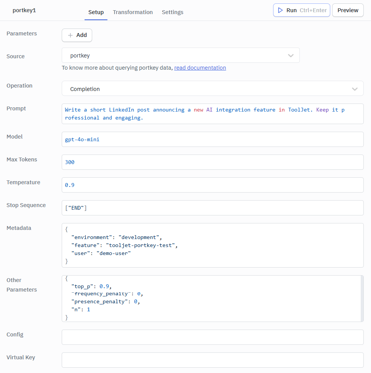Switch to the Setup tab

tap(96, 12)
